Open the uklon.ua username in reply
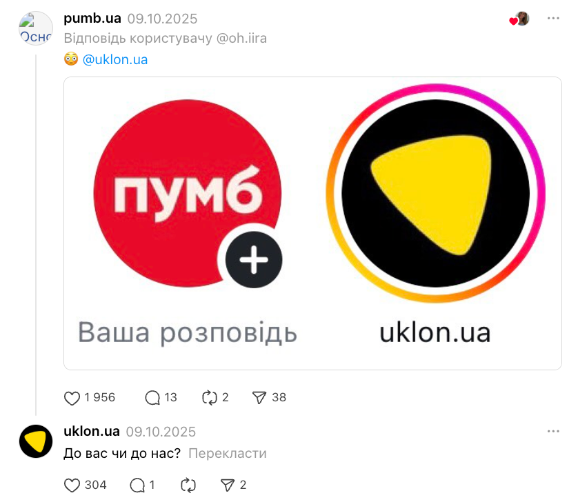The width and height of the screenshot is (578, 502). [x=92, y=431]
